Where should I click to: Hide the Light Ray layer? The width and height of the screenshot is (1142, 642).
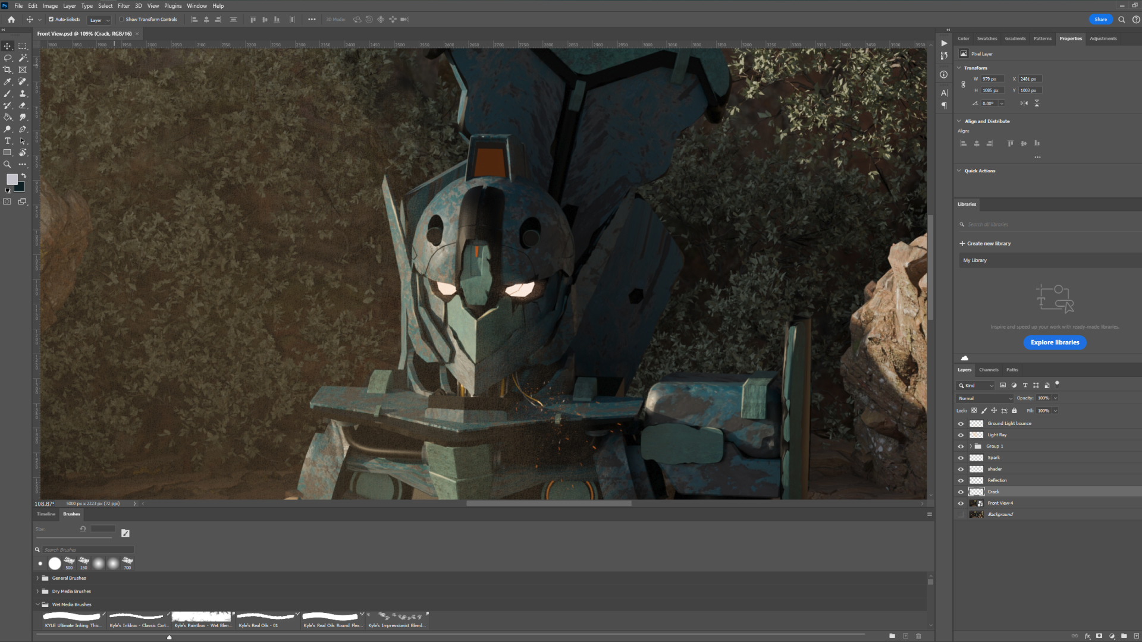click(x=961, y=435)
